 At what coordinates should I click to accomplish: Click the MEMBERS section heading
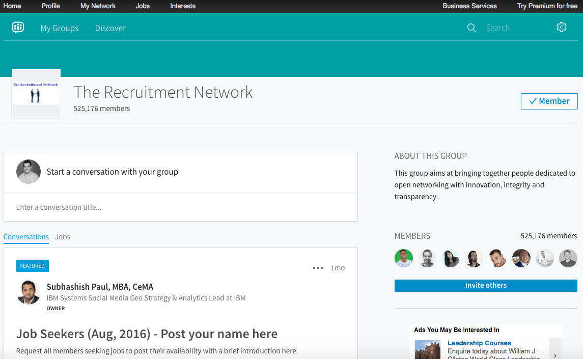412,236
